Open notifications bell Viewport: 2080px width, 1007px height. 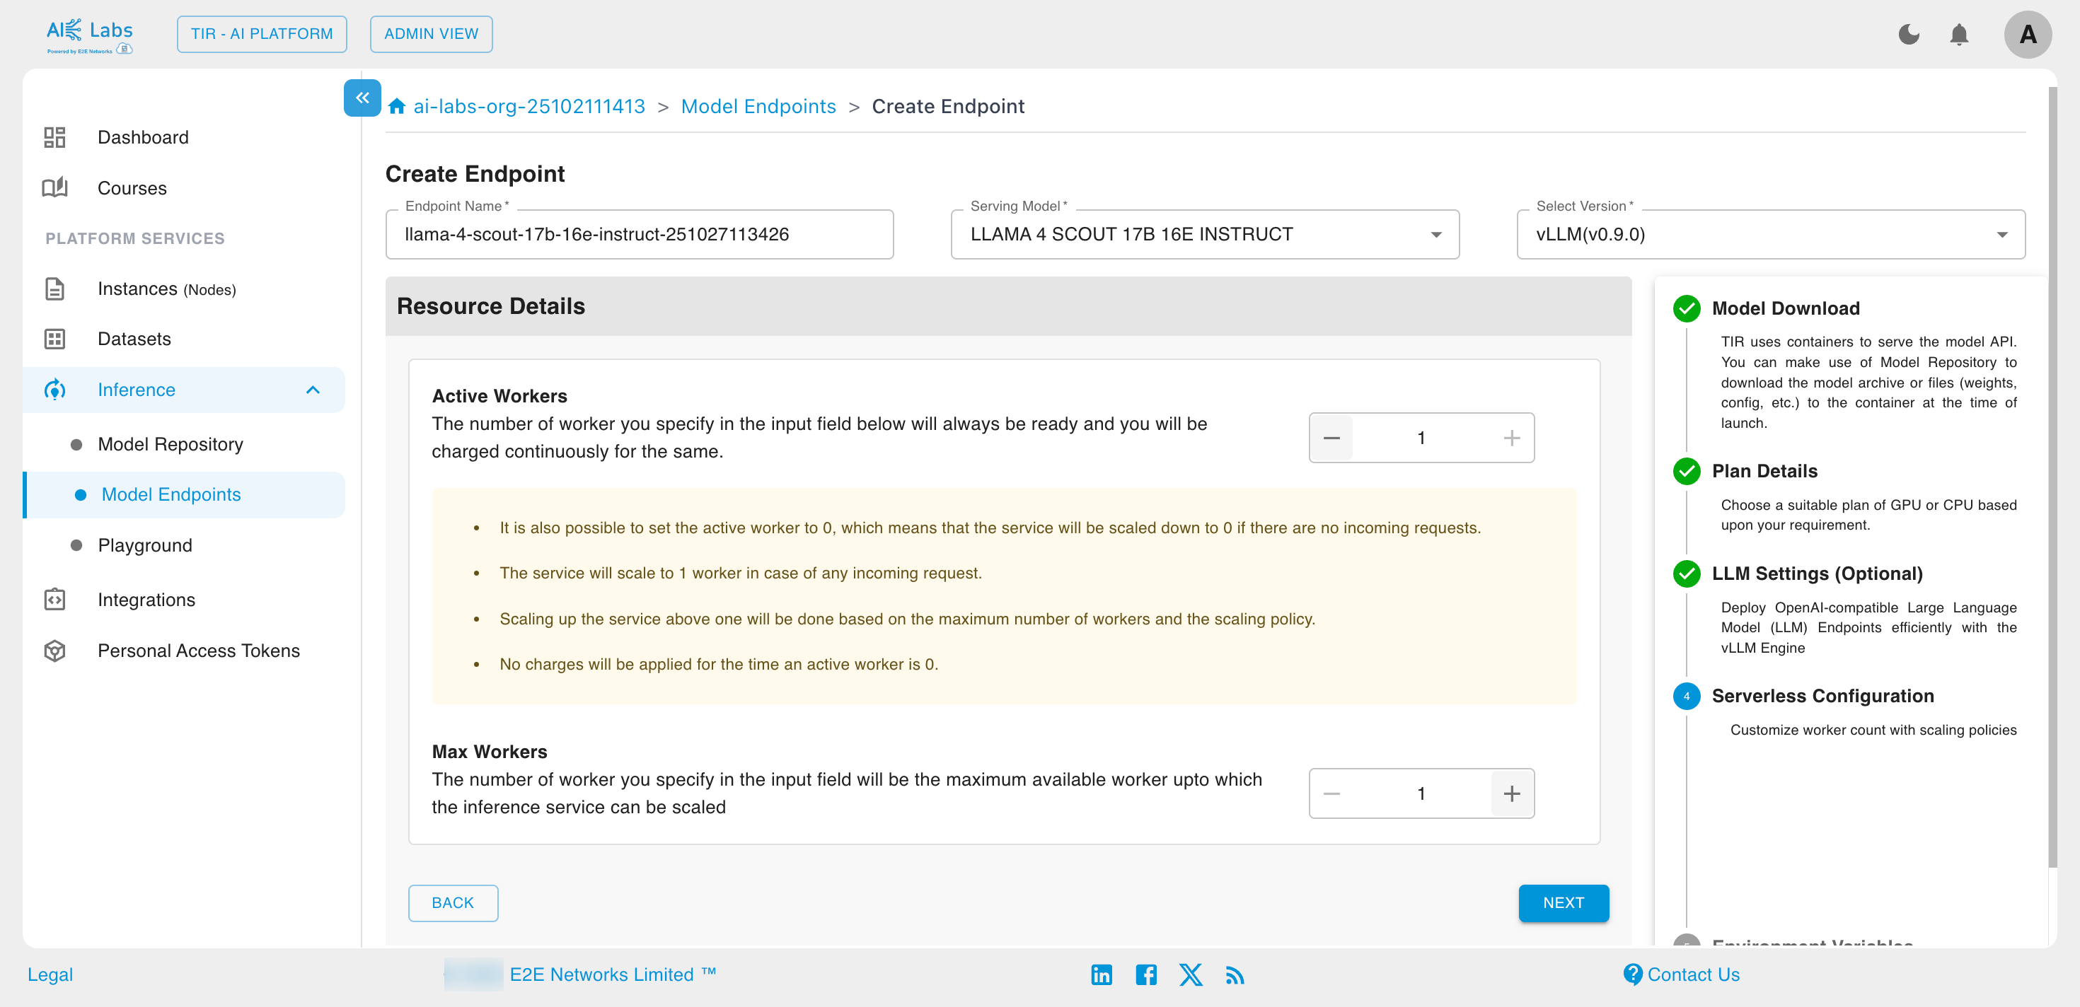click(1959, 35)
